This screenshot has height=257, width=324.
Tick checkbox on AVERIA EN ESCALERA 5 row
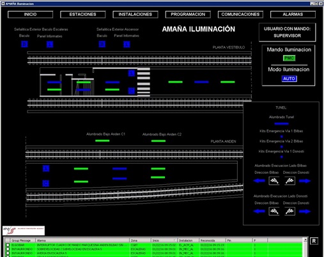8,253
